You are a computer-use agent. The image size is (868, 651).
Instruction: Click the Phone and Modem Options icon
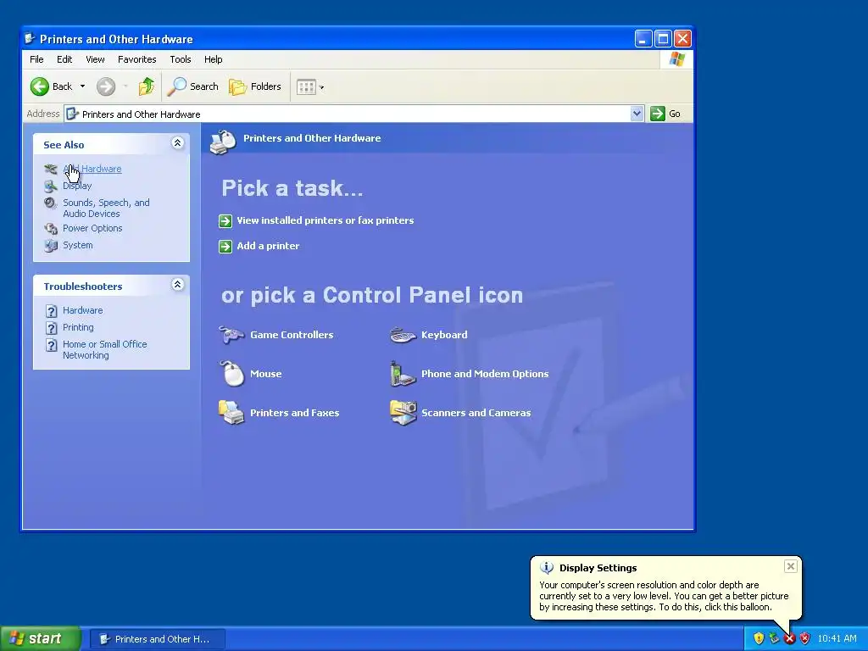[x=403, y=374]
